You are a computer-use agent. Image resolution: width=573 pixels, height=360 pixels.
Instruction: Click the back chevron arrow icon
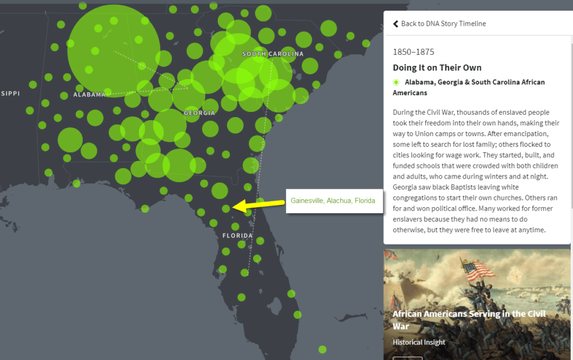coord(396,24)
